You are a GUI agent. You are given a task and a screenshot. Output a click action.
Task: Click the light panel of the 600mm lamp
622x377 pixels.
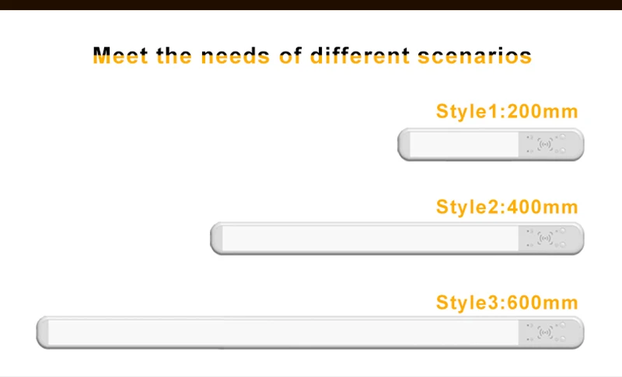point(283,332)
